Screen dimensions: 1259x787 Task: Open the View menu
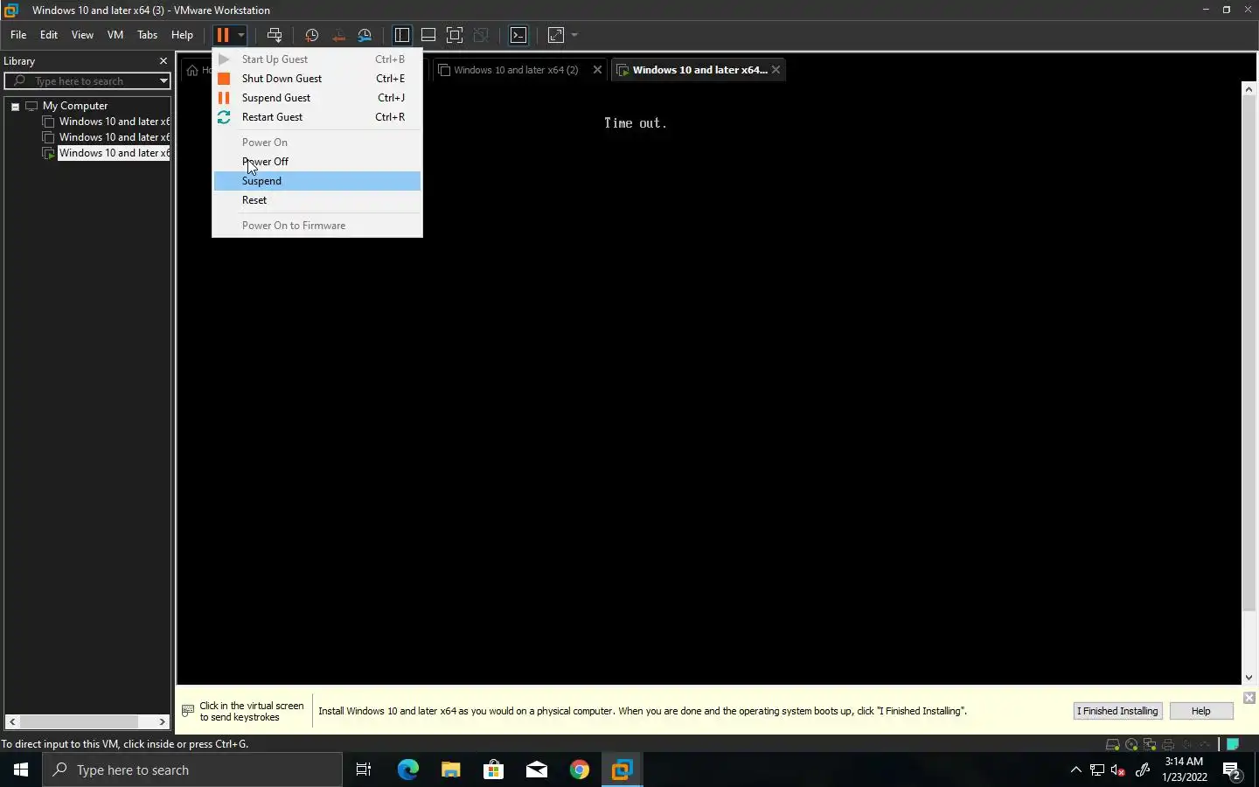(x=82, y=35)
